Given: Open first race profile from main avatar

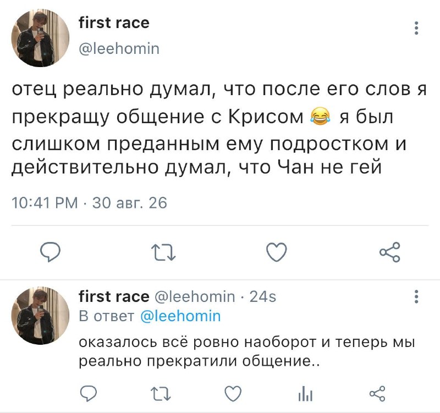Looking at the screenshot, I should [x=40, y=38].
